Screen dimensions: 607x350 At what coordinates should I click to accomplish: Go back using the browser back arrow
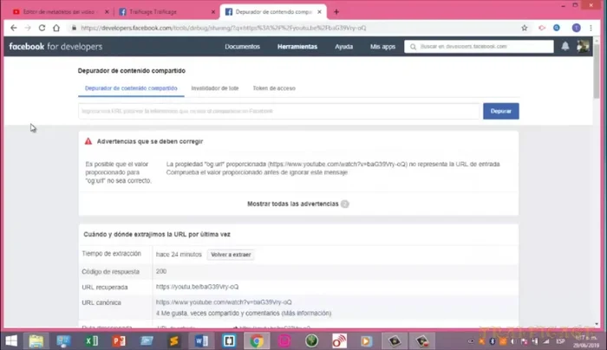pyautogui.click(x=11, y=28)
